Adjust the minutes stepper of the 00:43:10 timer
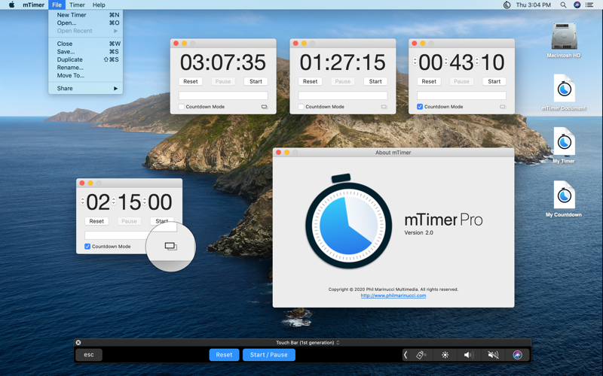Screen dimensions: 603x376 point(446,61)
